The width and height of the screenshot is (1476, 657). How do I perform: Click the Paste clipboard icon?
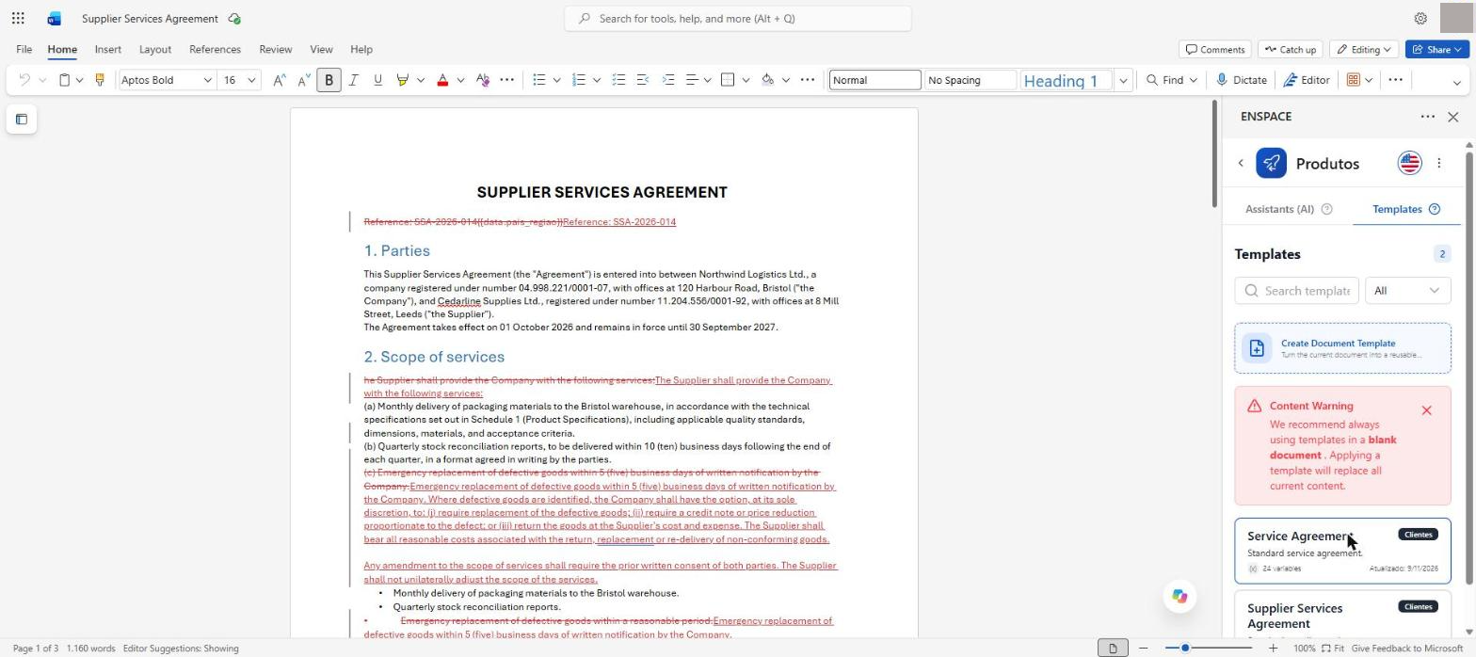click(x=64, y=80)
